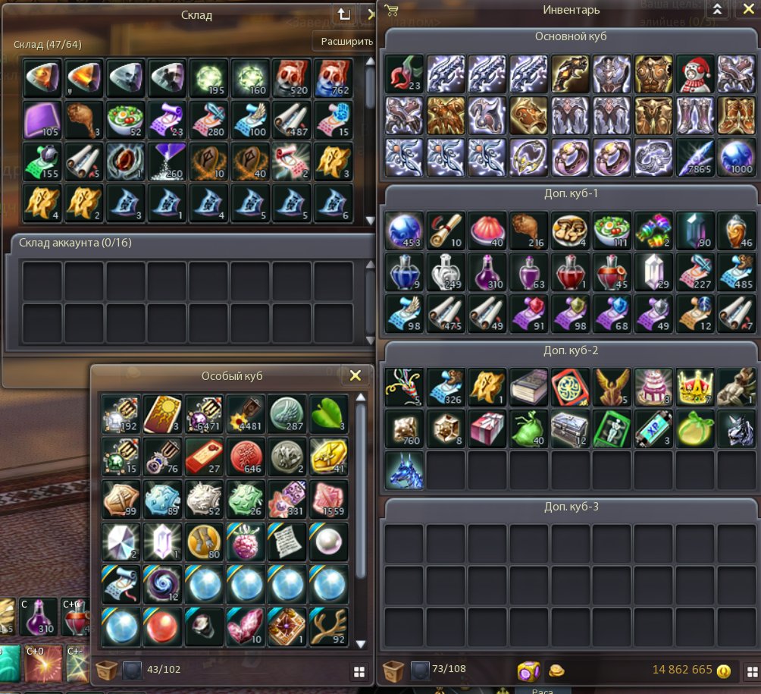Open the Доп. куб-3 section header

pos(571,507)
